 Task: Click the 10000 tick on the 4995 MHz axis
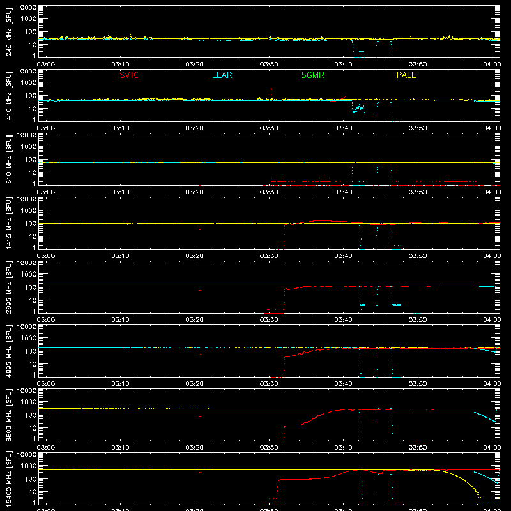[27, 326]
